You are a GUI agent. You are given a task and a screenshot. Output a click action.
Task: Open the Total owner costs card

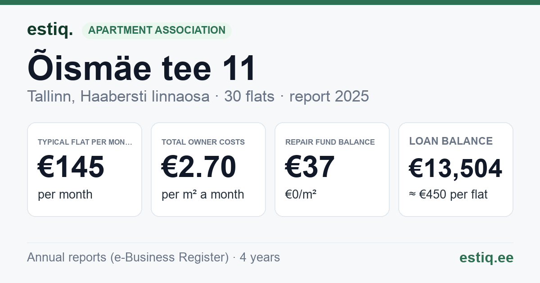pyautogui.click(x=208, y=169)
